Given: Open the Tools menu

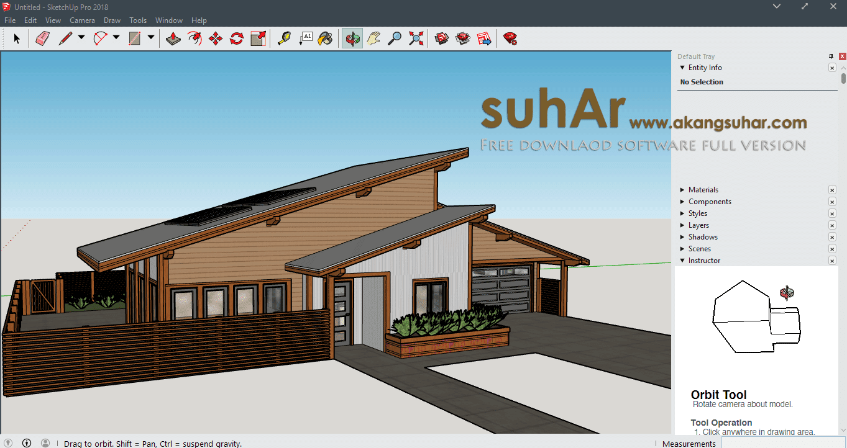Looking at the screenshot, I should 138,20.
